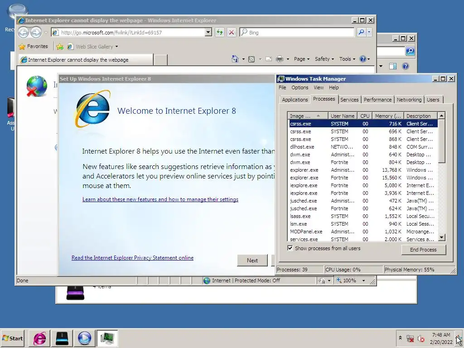
Task: Open Learn about these new features link
Action: click(x=160, y=199)
